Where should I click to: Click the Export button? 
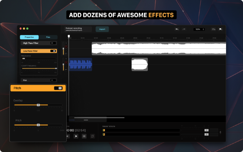coord(102,29)
